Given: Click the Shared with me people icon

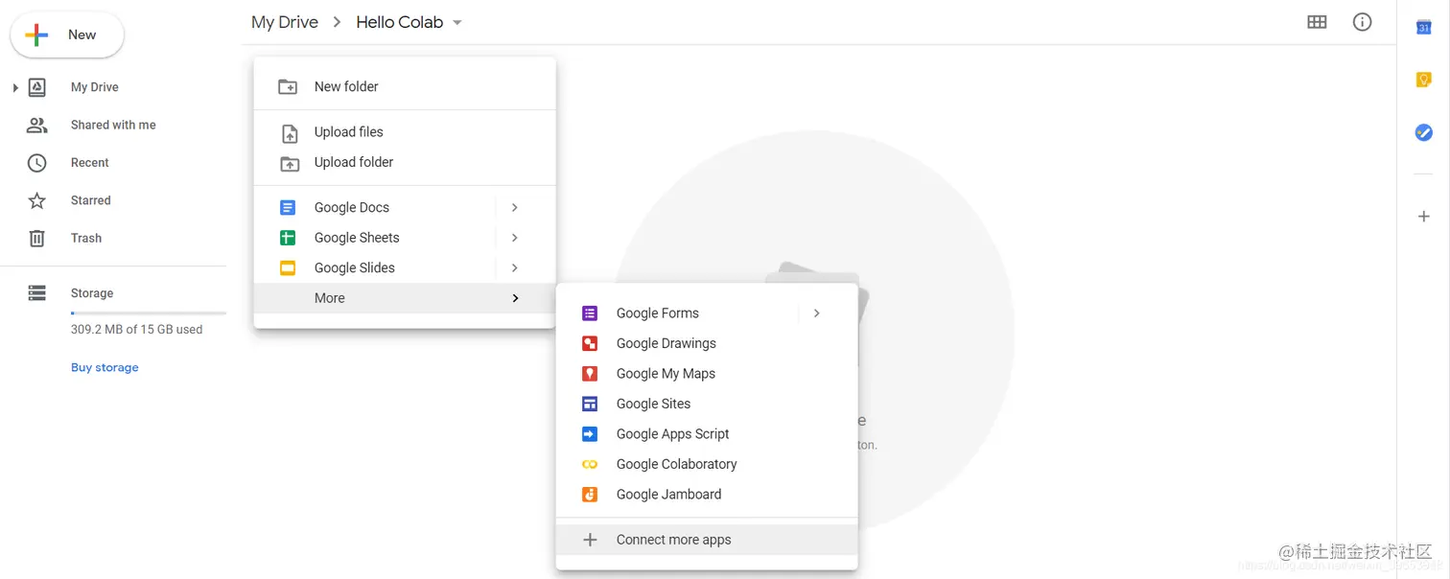Looking at the screenshot, I should pyautogui.click(x=36, y=125).
